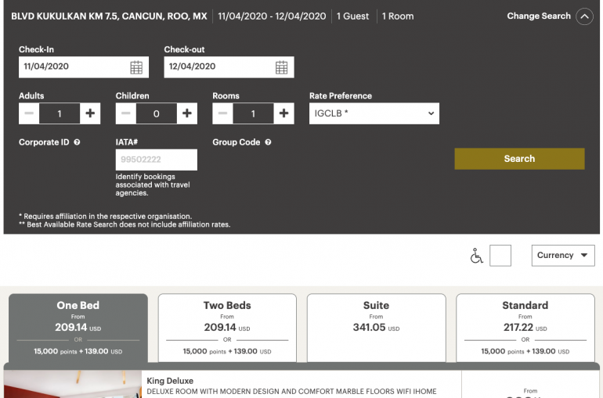Click the Search button
Screen dimensions: 603x398
click(519, 159)
